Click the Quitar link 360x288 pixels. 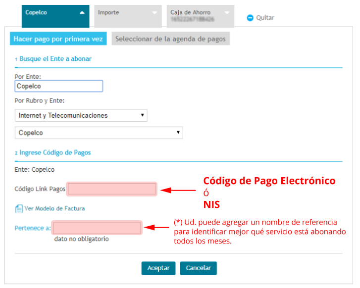265,18
